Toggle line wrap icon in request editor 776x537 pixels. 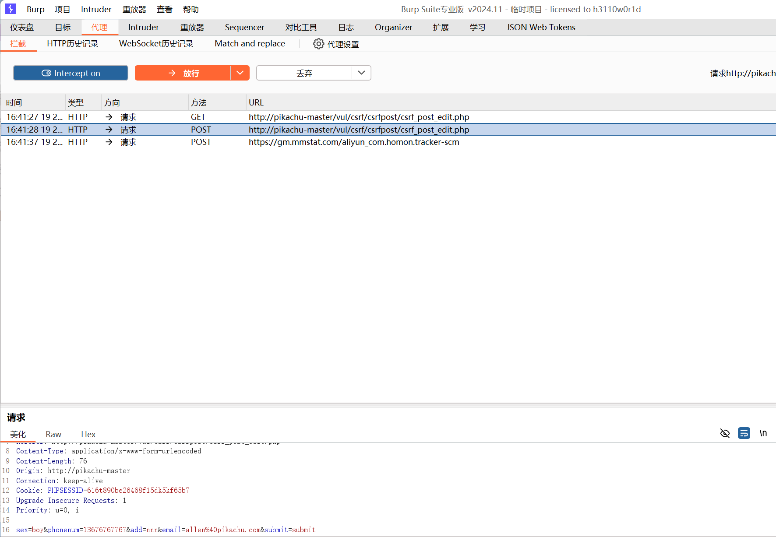pos(744,433)
